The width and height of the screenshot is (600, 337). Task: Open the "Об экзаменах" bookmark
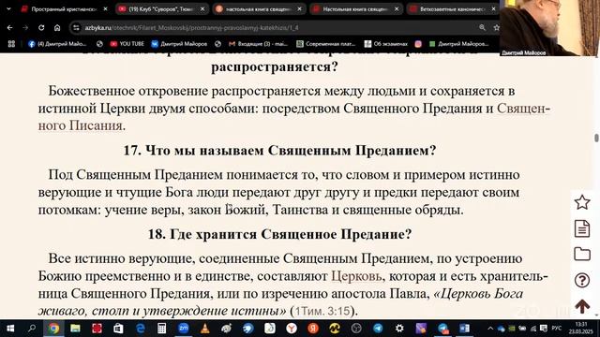[385, 44]
